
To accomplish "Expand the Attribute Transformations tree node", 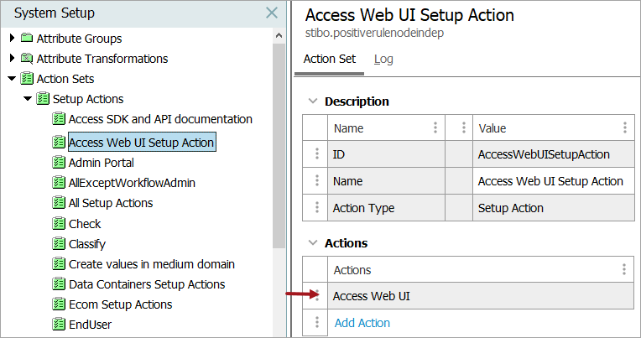I will (x=12, y=59).
